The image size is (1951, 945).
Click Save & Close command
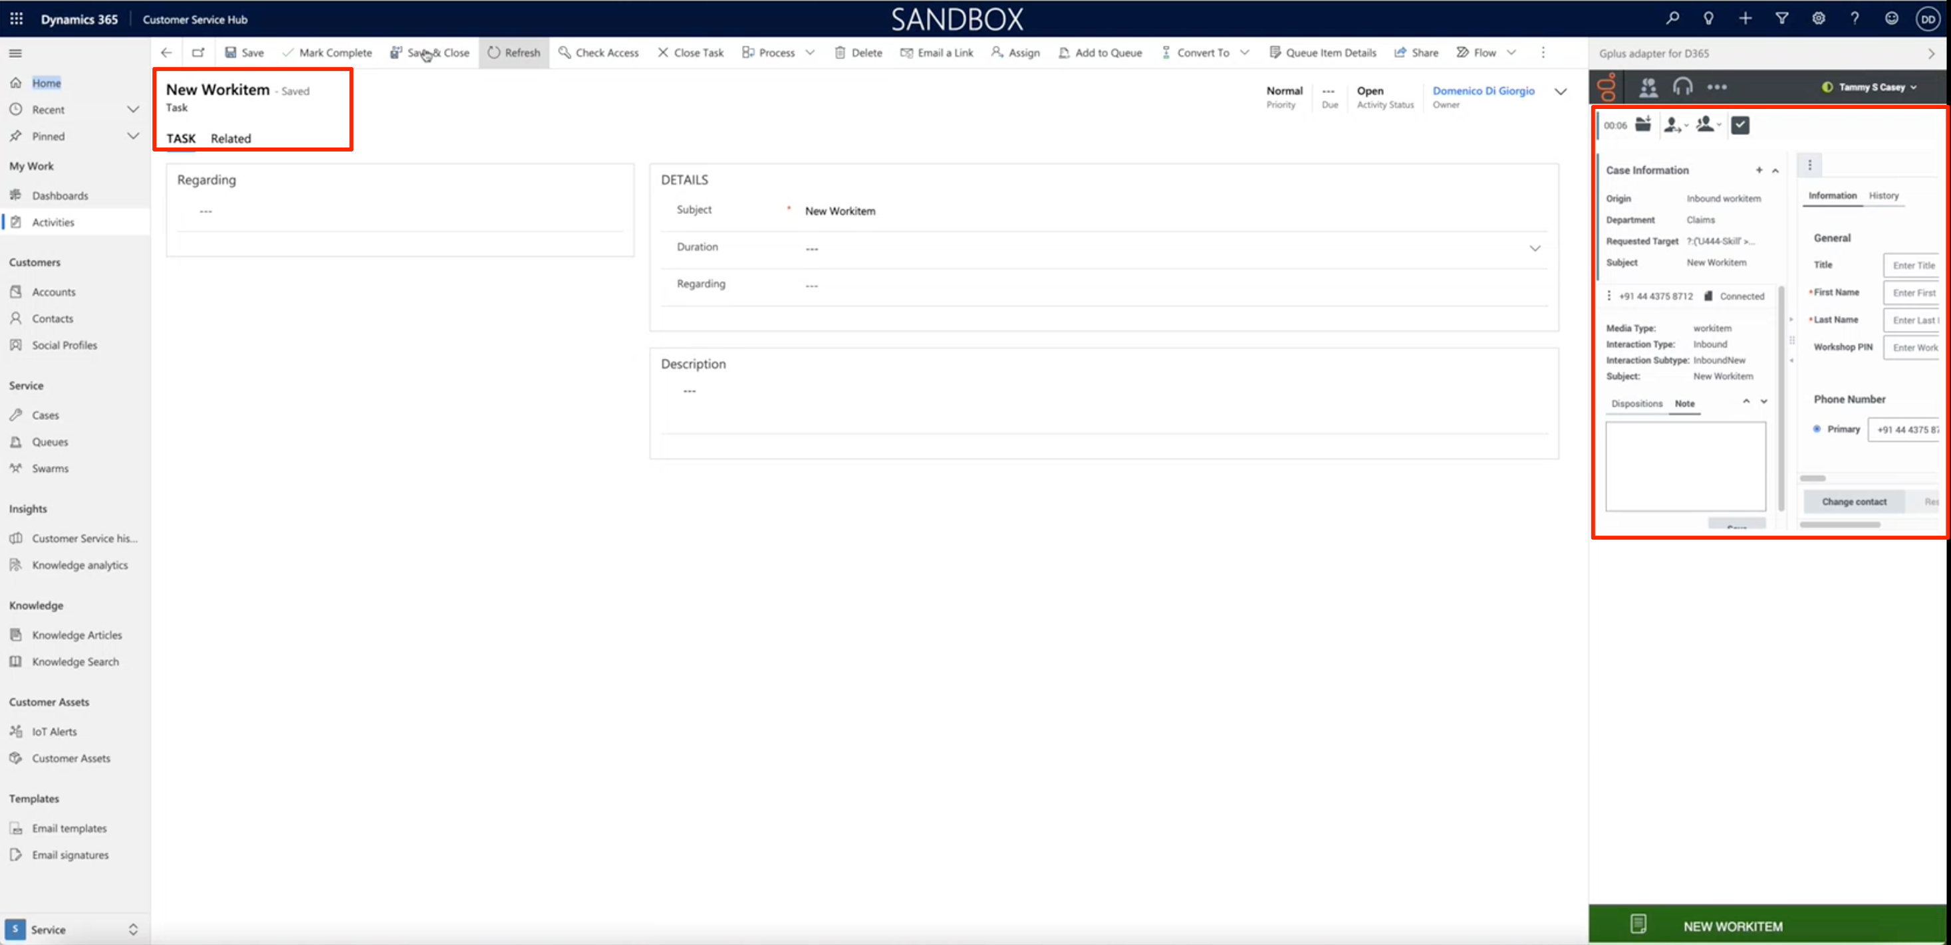[x=430, y=52]
